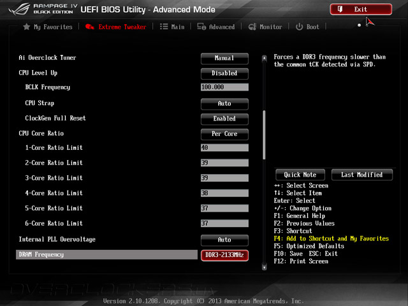This screenshot has height=306, width=408.
Task: Open DRAM Frequency DDR3-2133MHz dropdown
Action: point(224,255)
